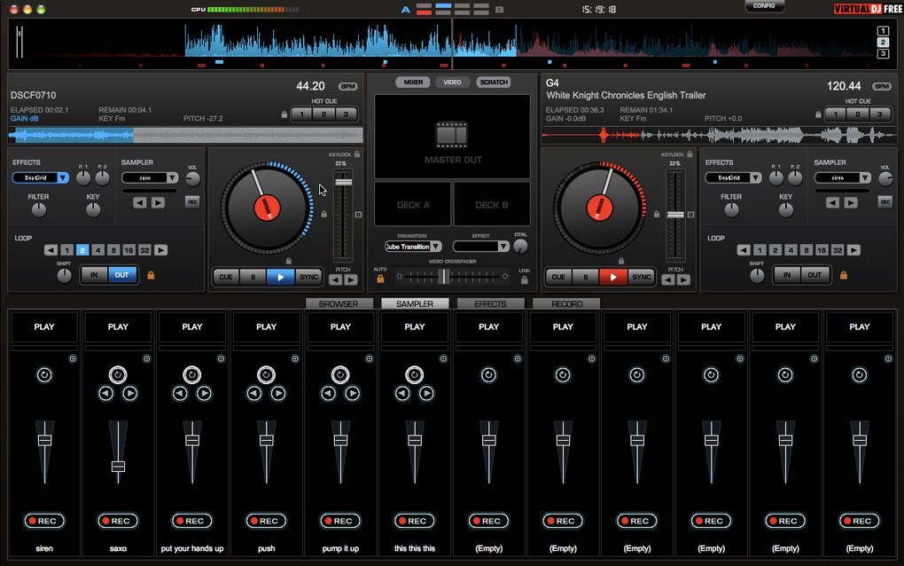Click right deck sampler REC icon

885,202
